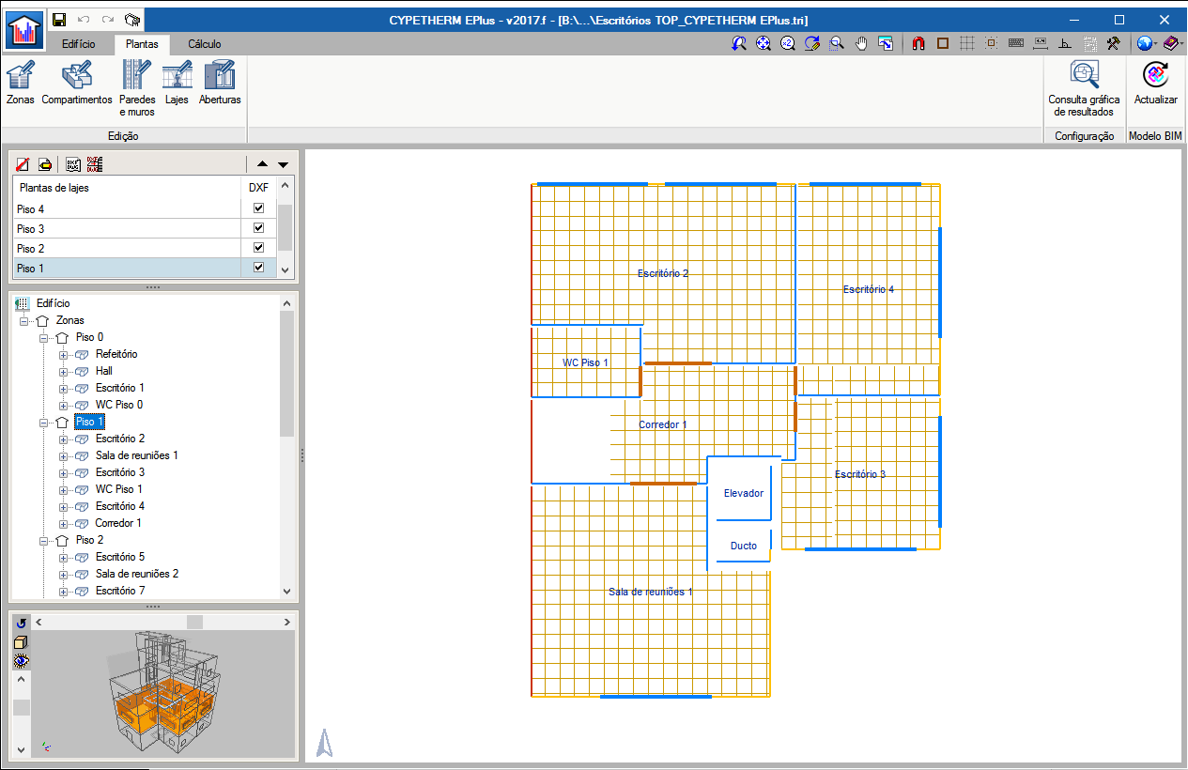Reset 3D view rotation with blue arrow
This screenshot has width=1188, height=770.
pos(21,623)
